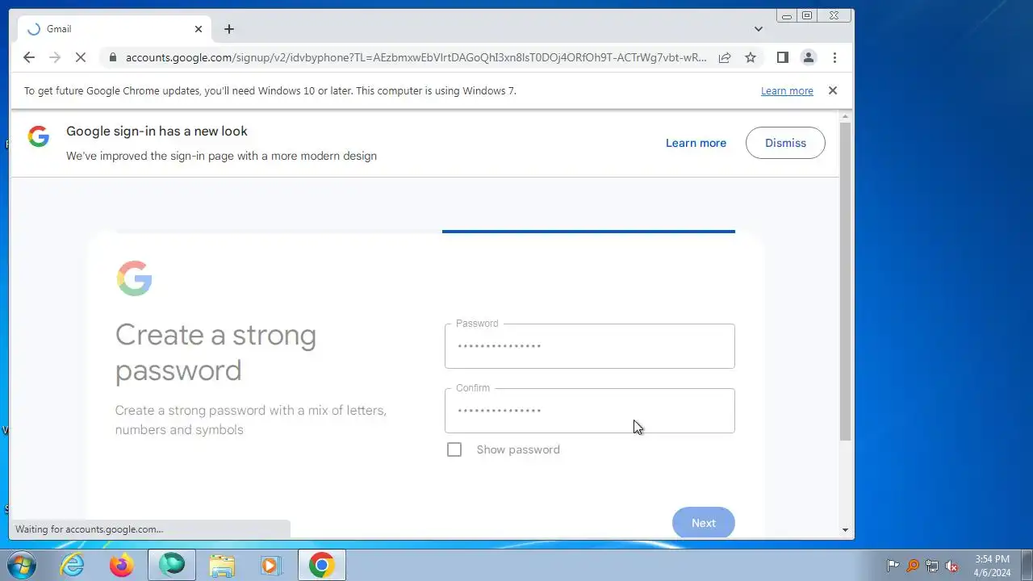Viewport: 1033px width, 581px height.
Task: Click the 'Create a strong password' heading
Action: (215, 353)
